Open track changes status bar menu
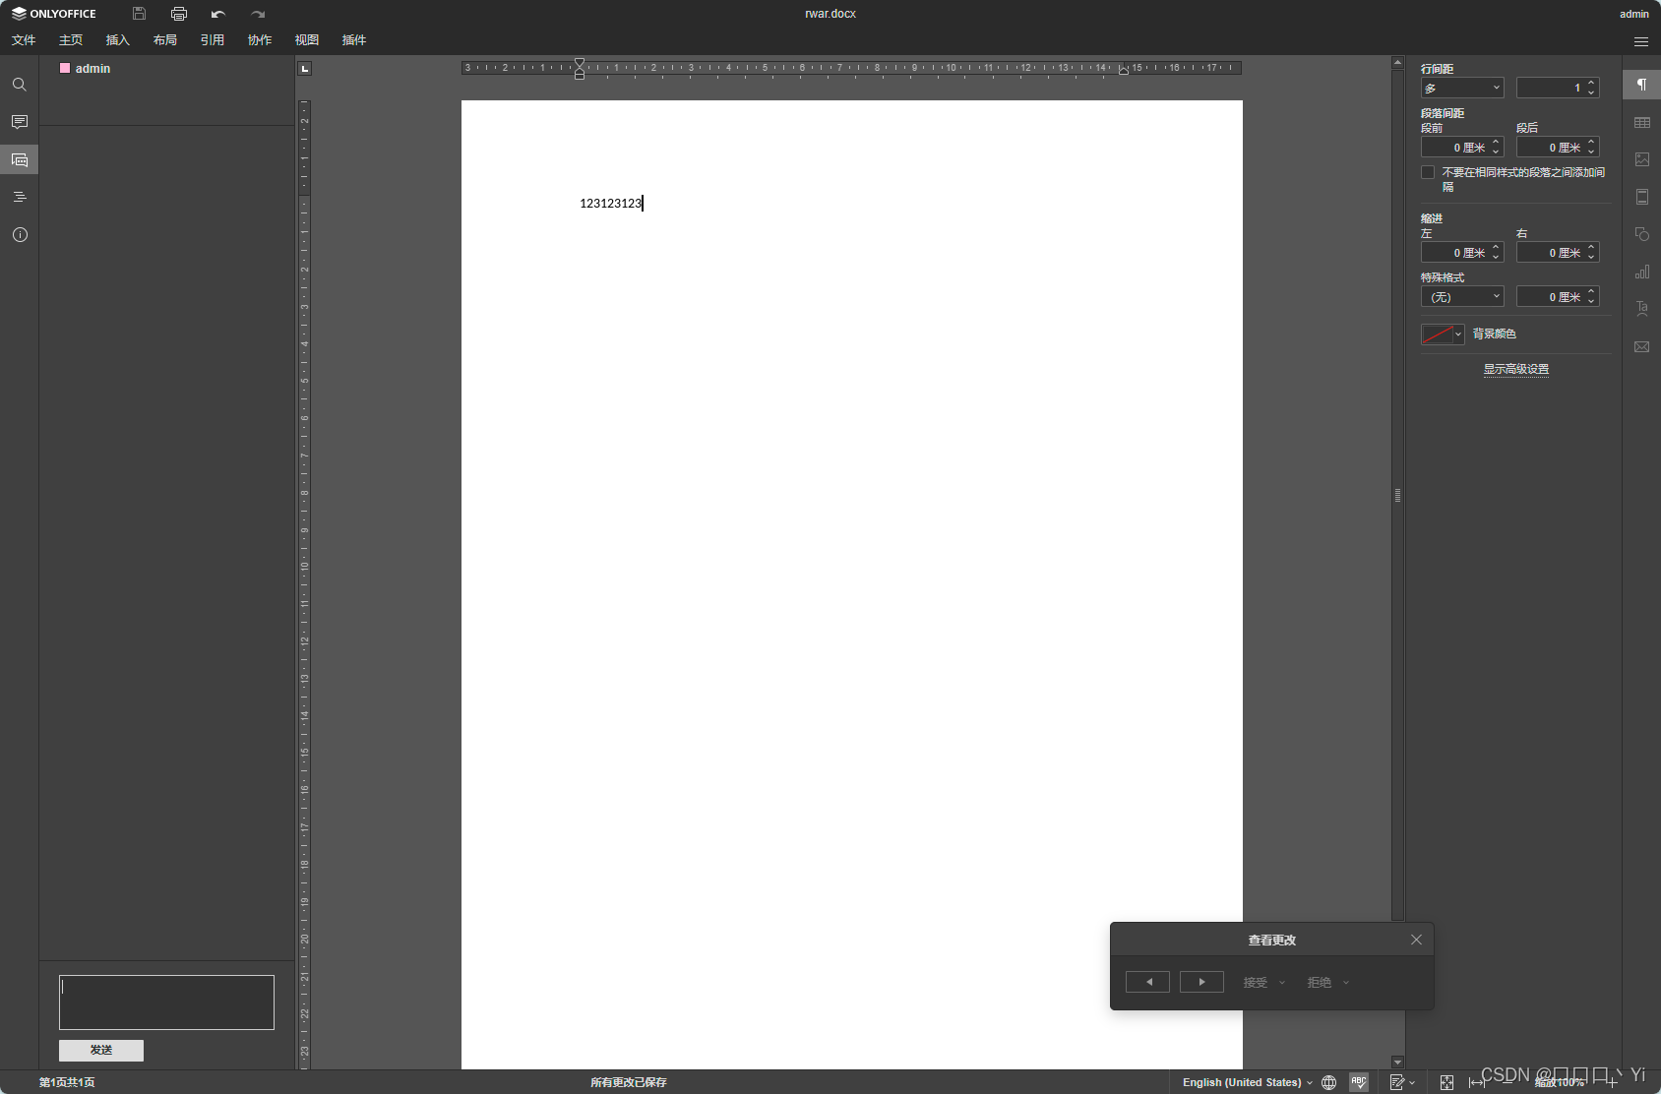Viewport: 1661px width, 1094px height. click(x=1402, y=1082)
